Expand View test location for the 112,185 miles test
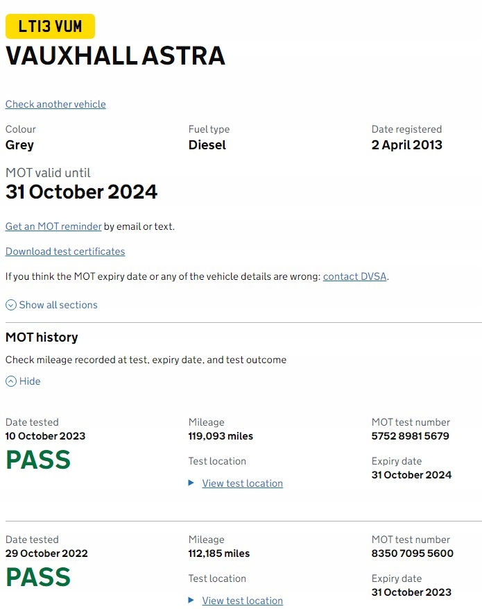This screenshot has height=609, width=482. point(242,601)
